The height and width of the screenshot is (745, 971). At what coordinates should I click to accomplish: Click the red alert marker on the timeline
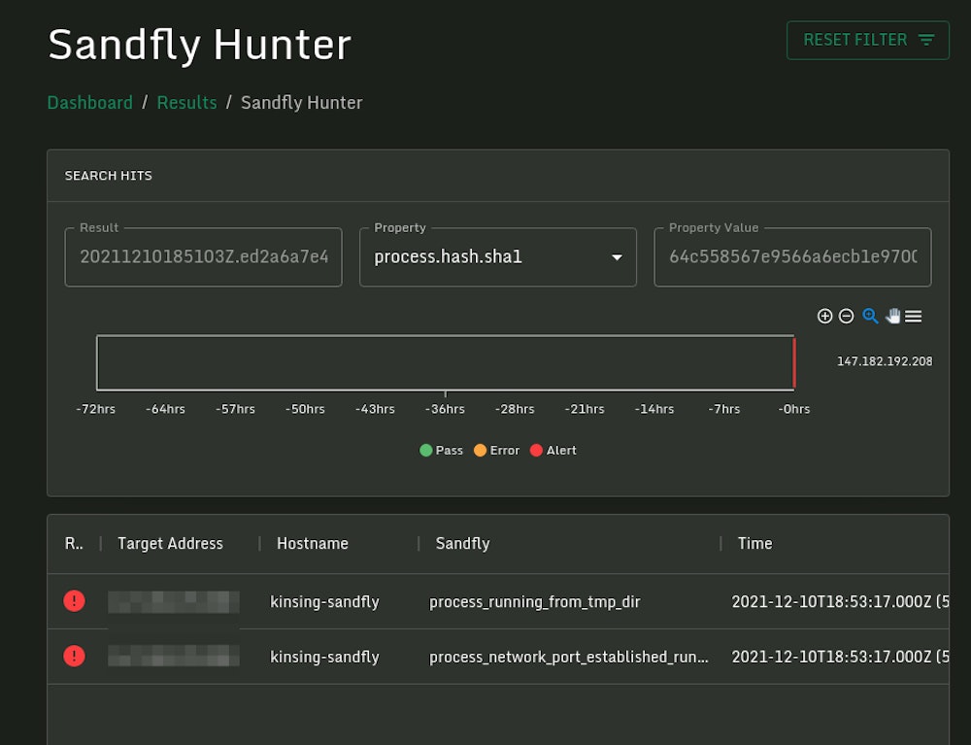click(793, 361)
